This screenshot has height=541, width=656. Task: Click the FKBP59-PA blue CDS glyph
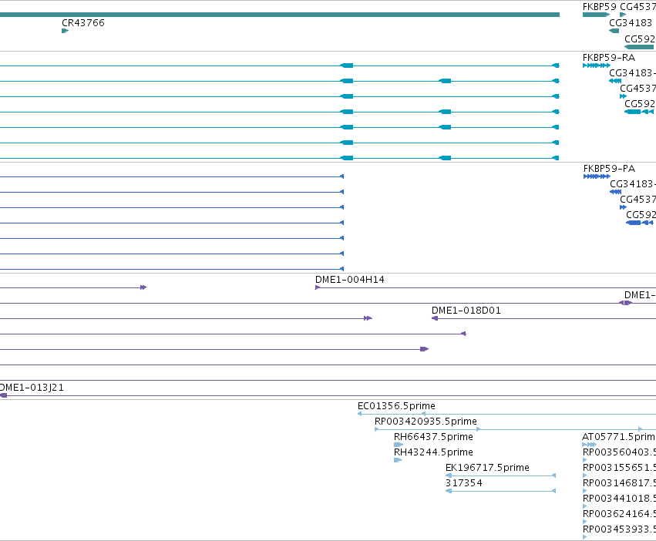point(597,176)
